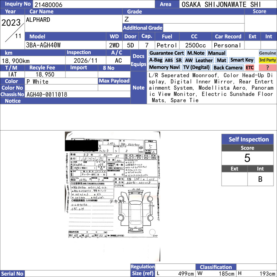Click the Genuine legend label
Image resolution: width=277 pixels, height=277 pixels.
(x=267, y=53)
